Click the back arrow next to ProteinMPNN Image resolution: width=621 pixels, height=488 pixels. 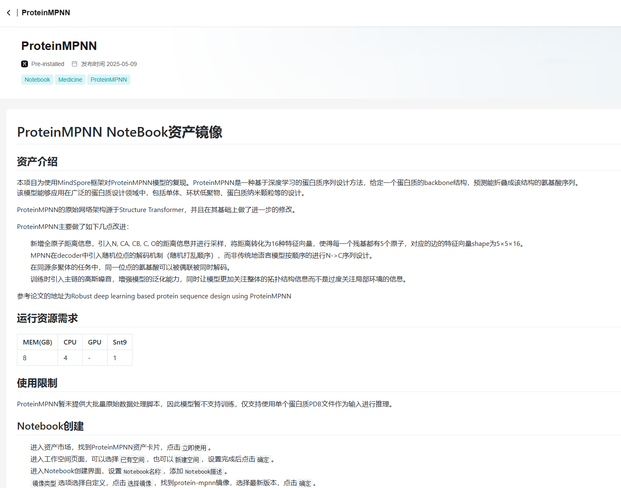coord(8,13)
